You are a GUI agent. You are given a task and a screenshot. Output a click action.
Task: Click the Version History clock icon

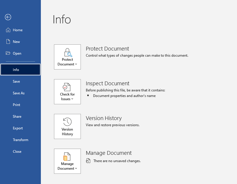67,122
